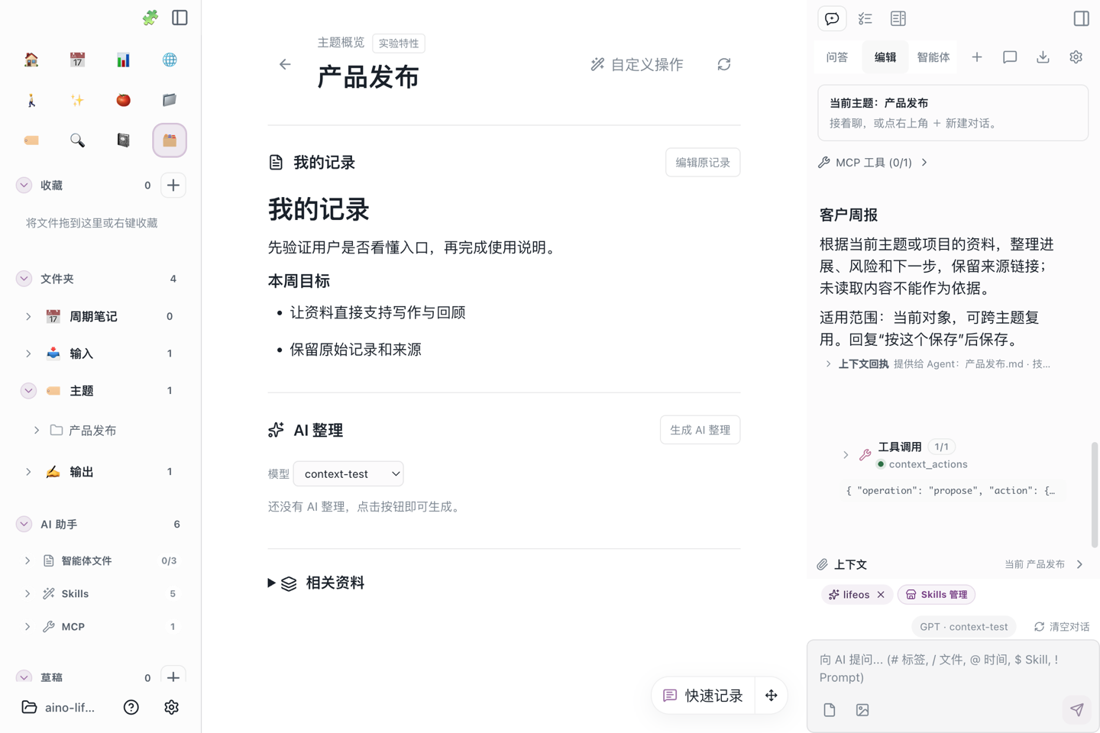Click the globe icon in the sidebar grid
Screen dimensions: 1100x733
[170, 60]
